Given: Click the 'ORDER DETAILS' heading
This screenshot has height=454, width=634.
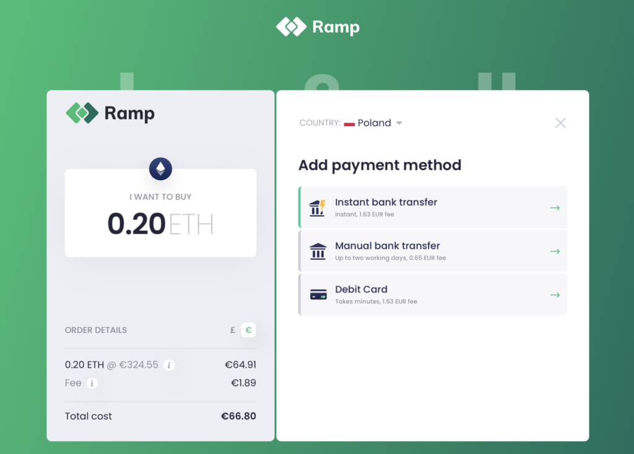Looking at the screenshot, I should [x=96, y=330].
